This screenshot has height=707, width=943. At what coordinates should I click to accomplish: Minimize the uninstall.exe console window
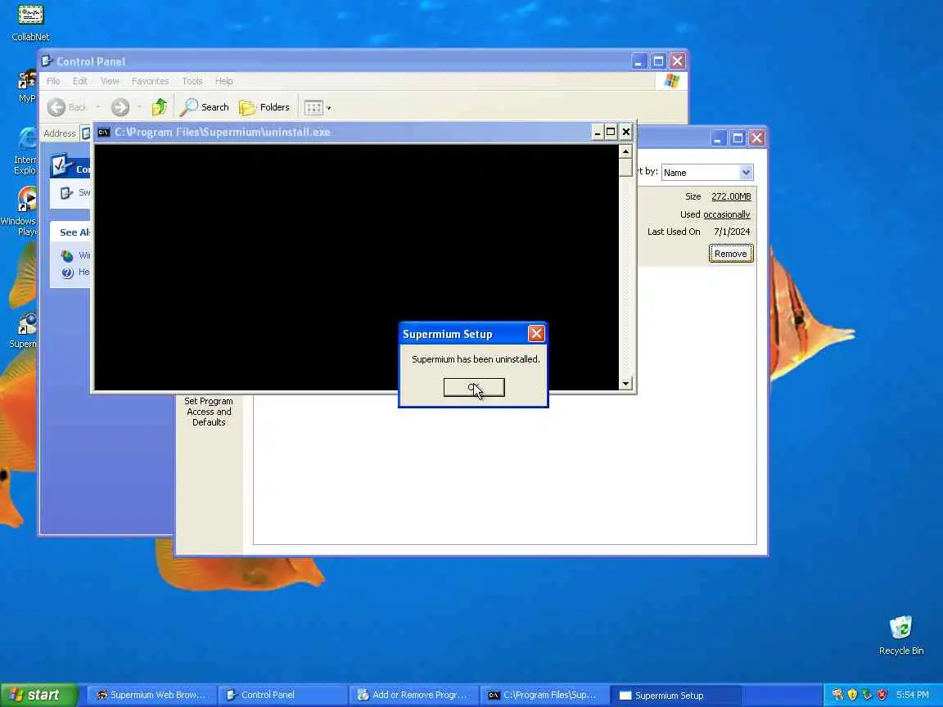[597, 133]
